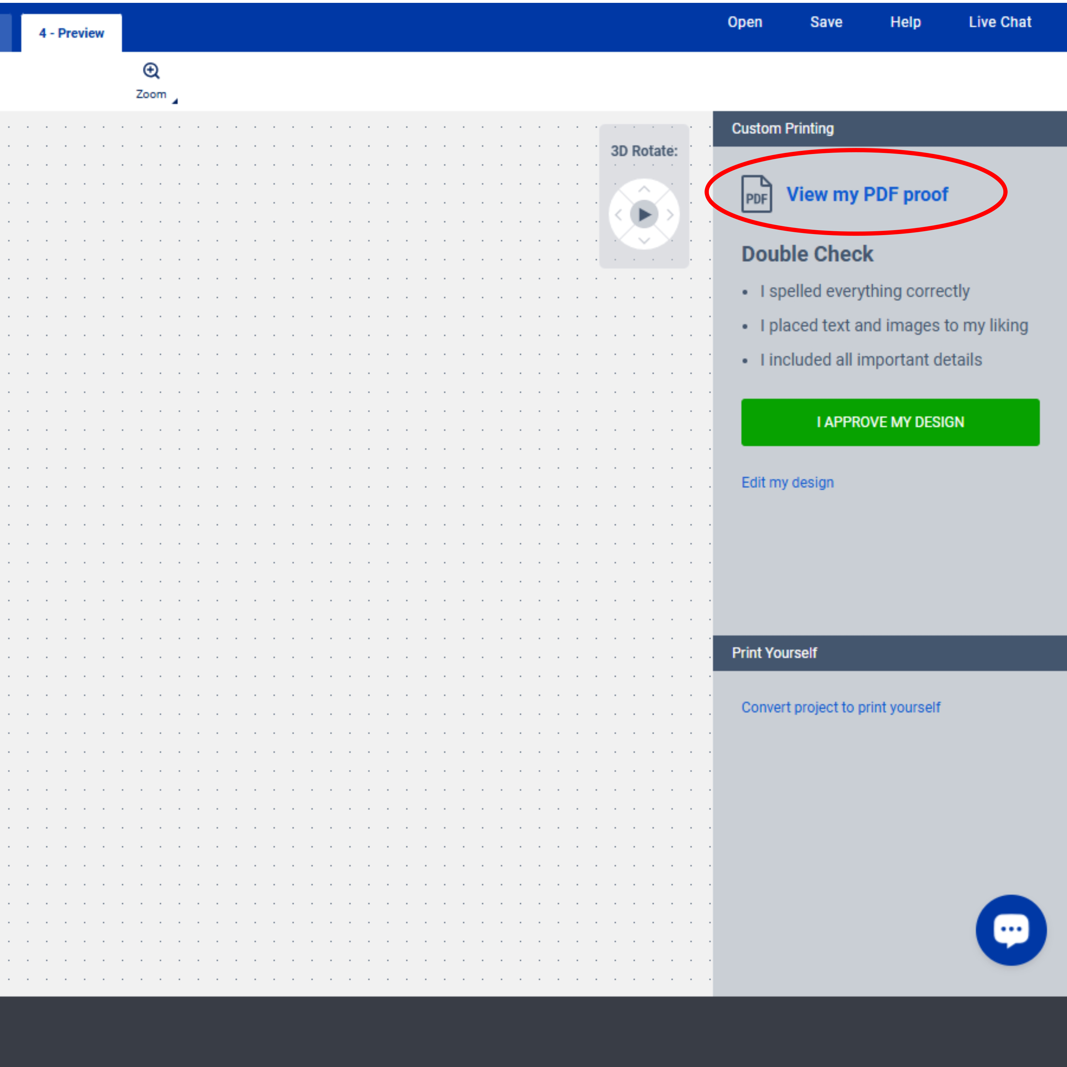Select the Custom Printing section header
Viewport: 1067px width, 1067px height.
pyautogui.click(x=782, y=129)
